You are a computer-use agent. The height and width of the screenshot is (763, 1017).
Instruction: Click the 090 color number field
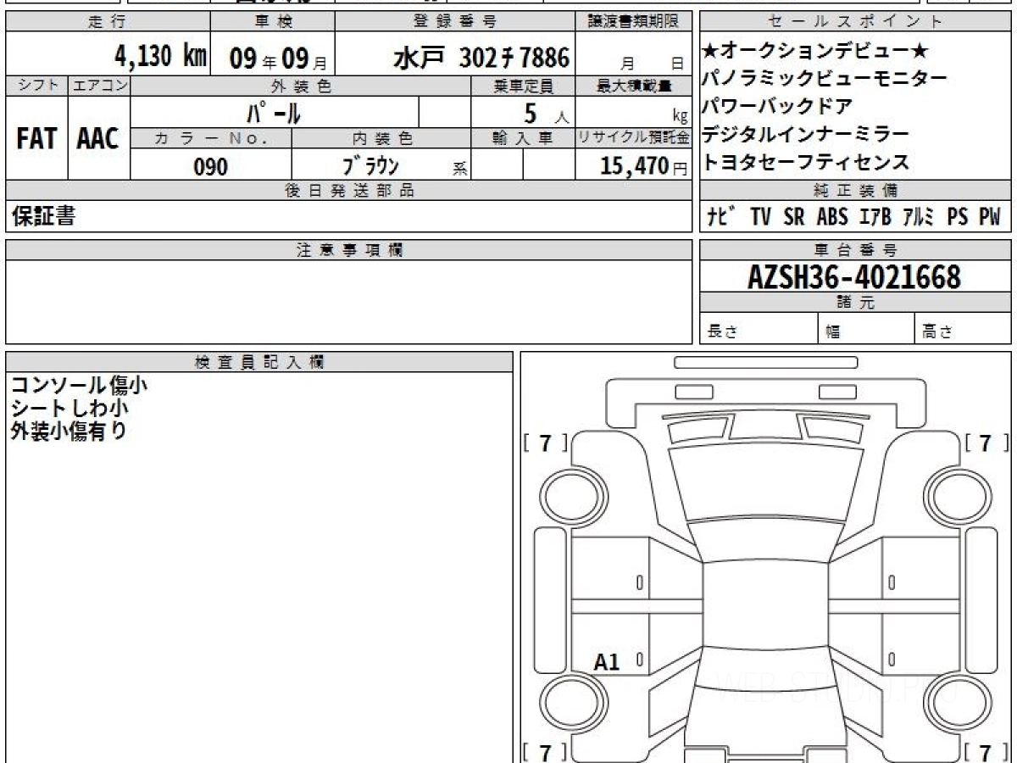coord(211,166)
